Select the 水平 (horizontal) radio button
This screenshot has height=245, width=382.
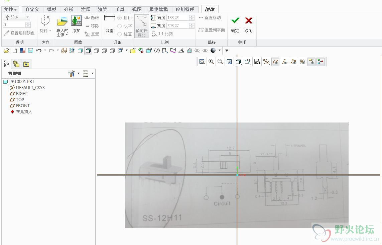click(x=120, y=26)
